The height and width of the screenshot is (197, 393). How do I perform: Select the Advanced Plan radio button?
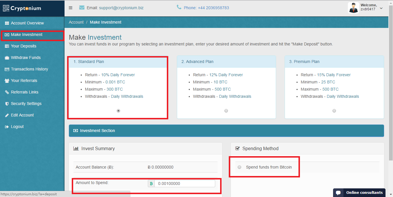tap(226, 111)
